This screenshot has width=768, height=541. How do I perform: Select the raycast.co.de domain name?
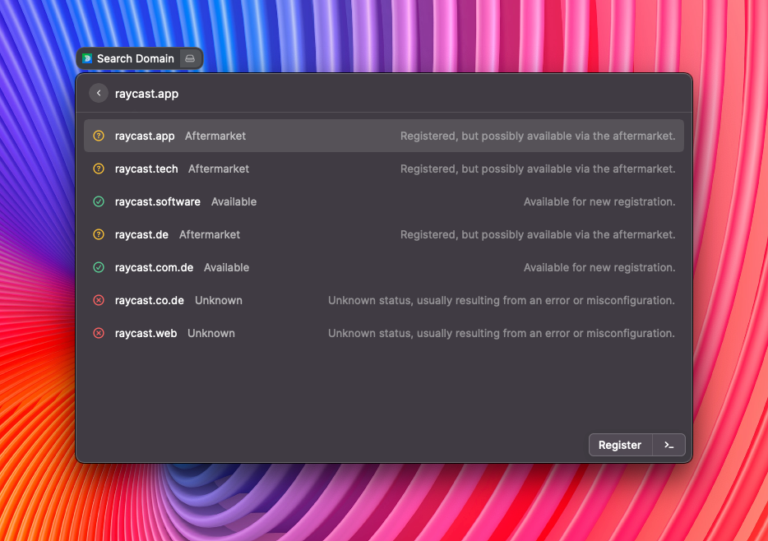click(150, 300)
